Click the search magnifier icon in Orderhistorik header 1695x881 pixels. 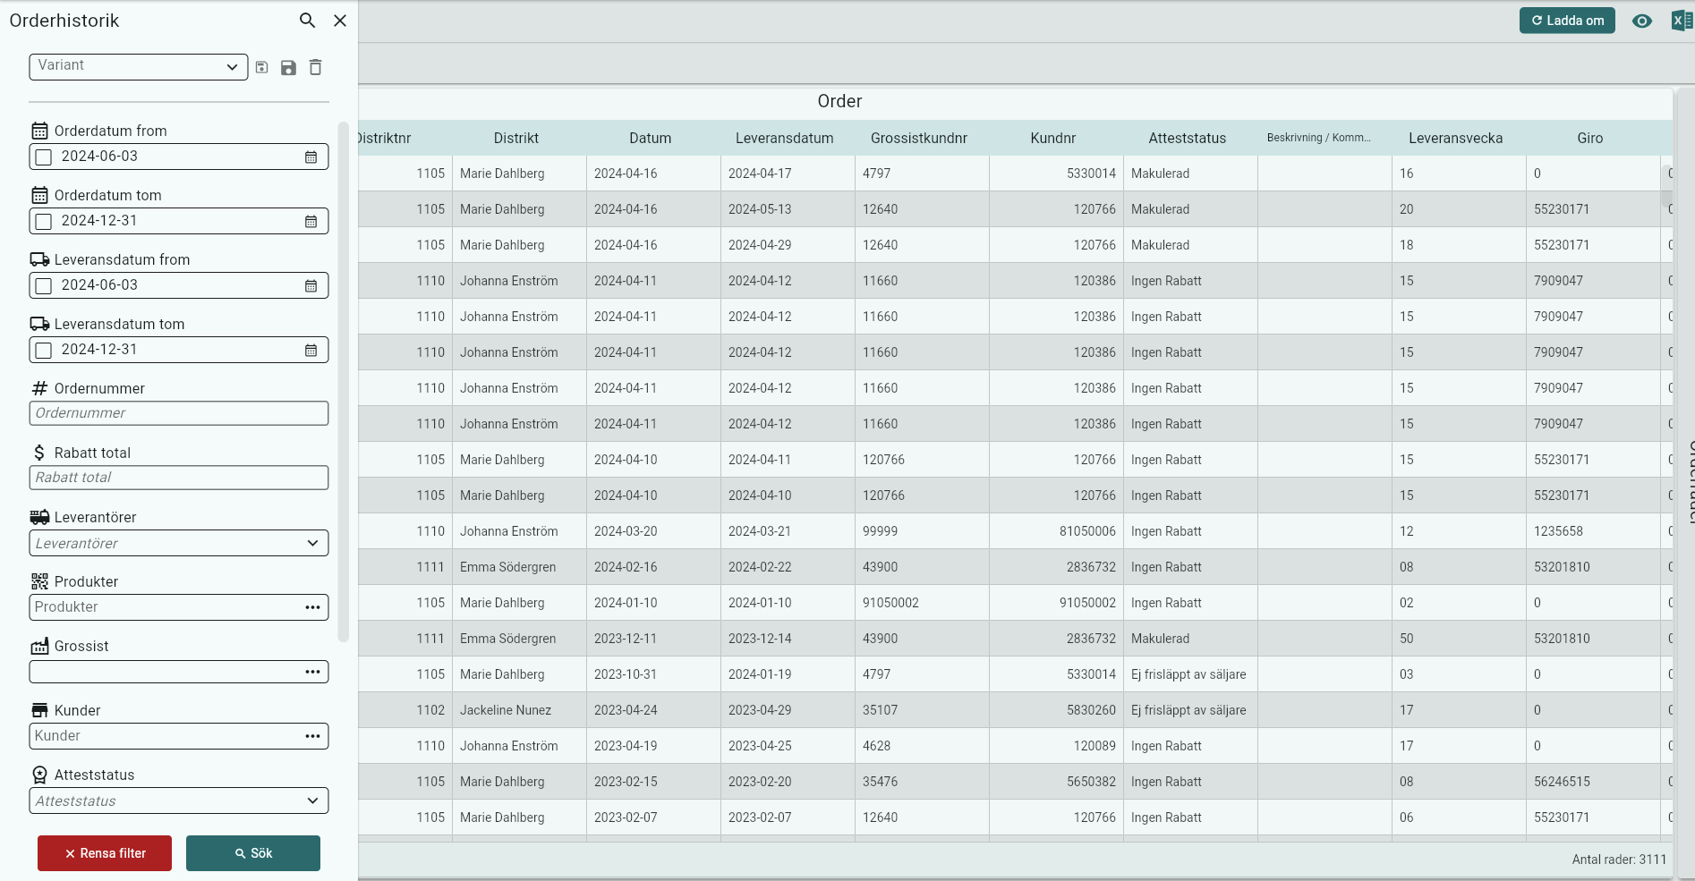(x=307, y=21)
